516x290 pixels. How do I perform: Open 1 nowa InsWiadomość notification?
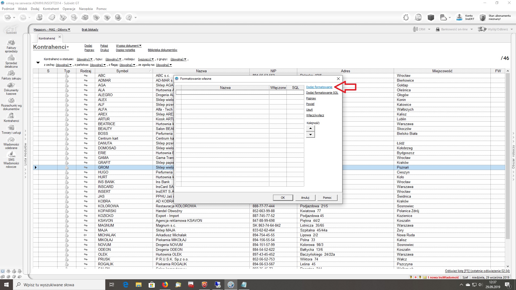(441, 277)
